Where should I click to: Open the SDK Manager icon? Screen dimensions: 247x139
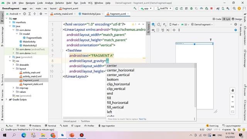pos(228,8)
